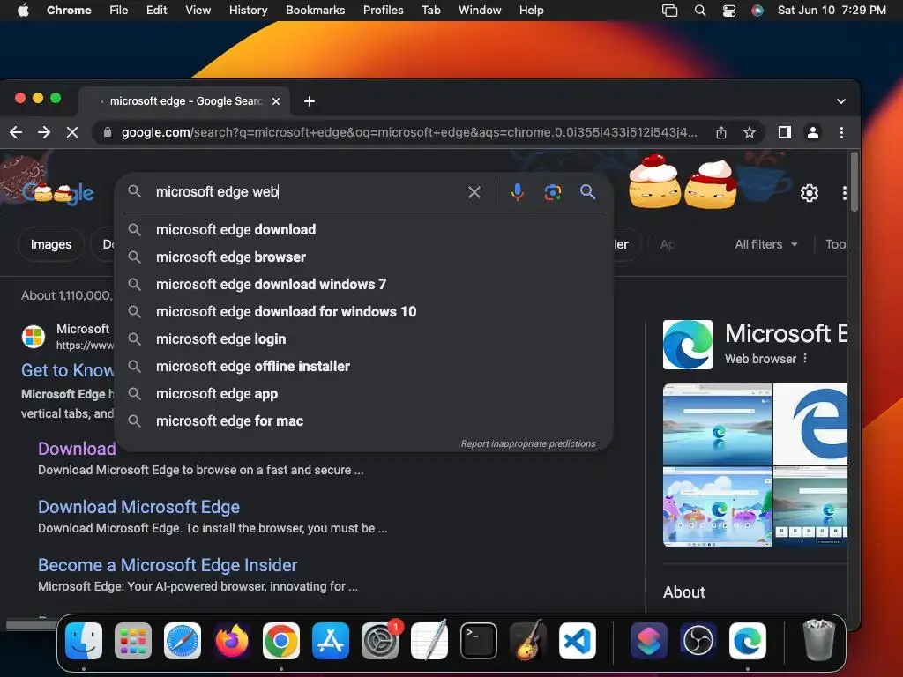Click Report inappropriate predictions link
Image resolution: width=903 pixels, height=677 pixels.
(x=528, y=444)
